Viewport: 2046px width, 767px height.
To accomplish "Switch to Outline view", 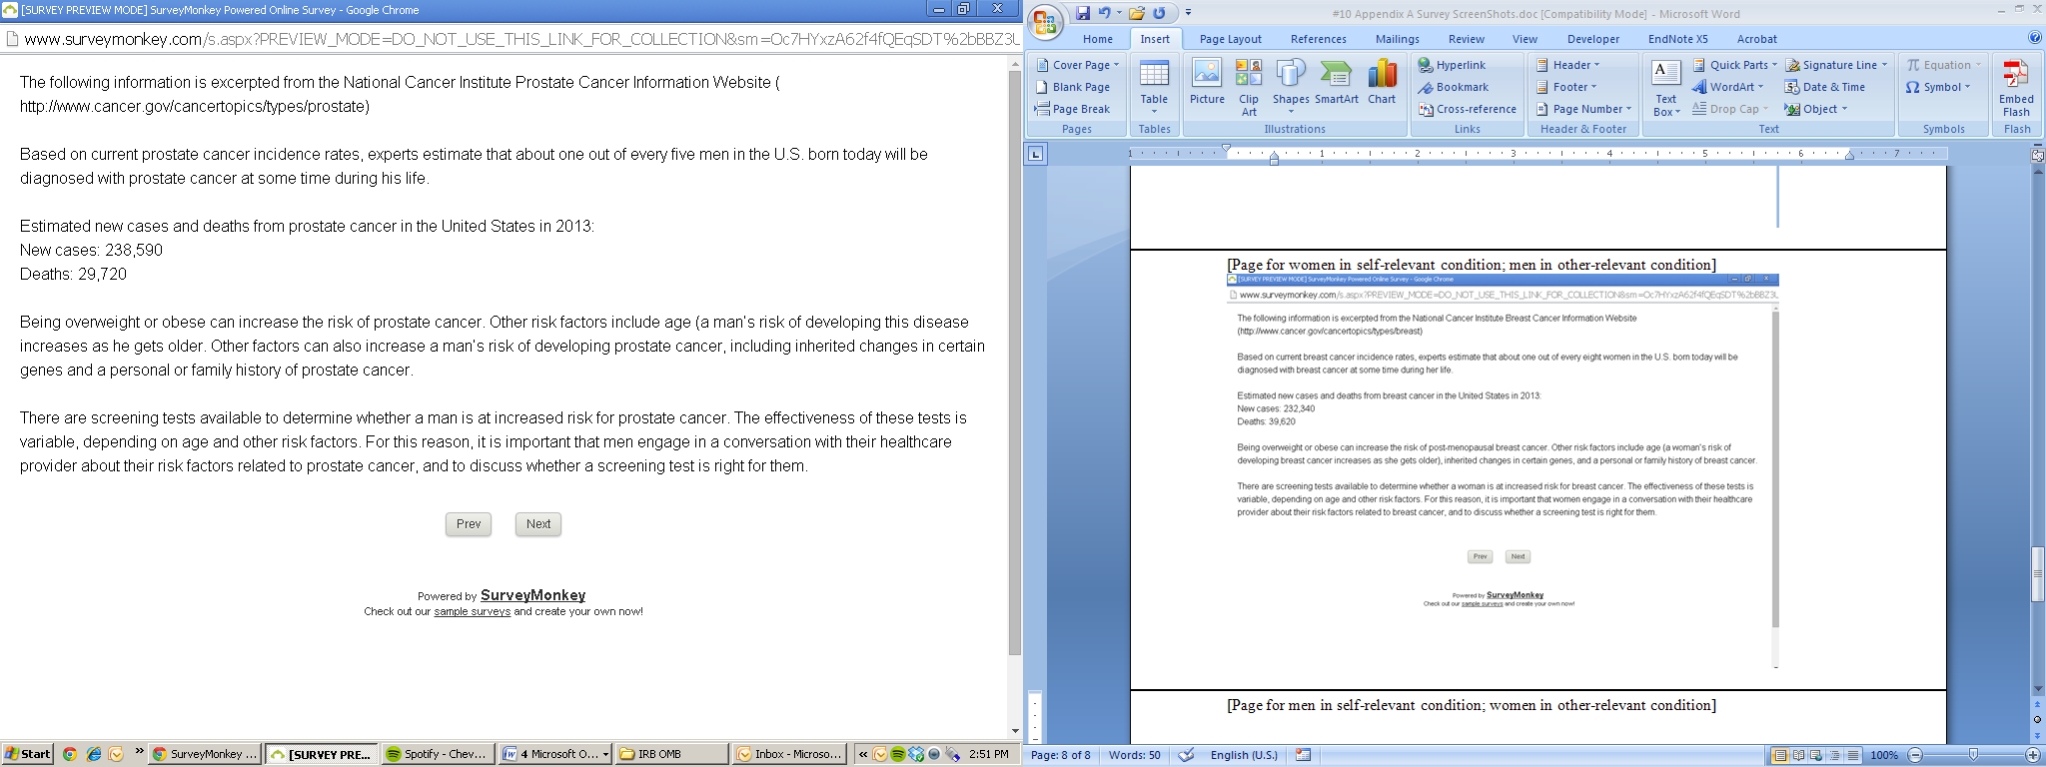I will [1834, 755].
